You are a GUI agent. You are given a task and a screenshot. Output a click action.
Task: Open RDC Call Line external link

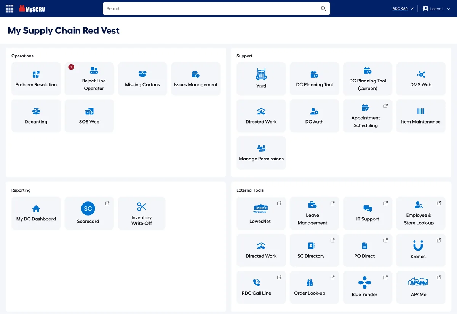coord(261,287)
